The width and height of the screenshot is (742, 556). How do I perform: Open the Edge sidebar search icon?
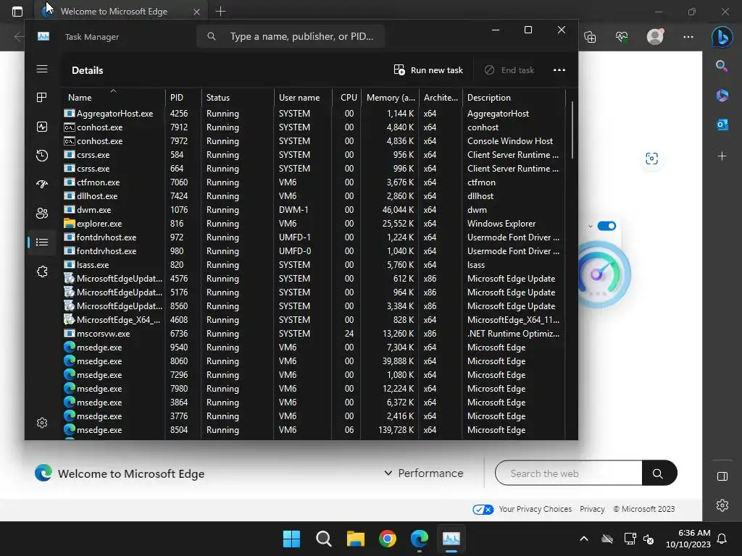pyautogui.click(x=722, y=66)
